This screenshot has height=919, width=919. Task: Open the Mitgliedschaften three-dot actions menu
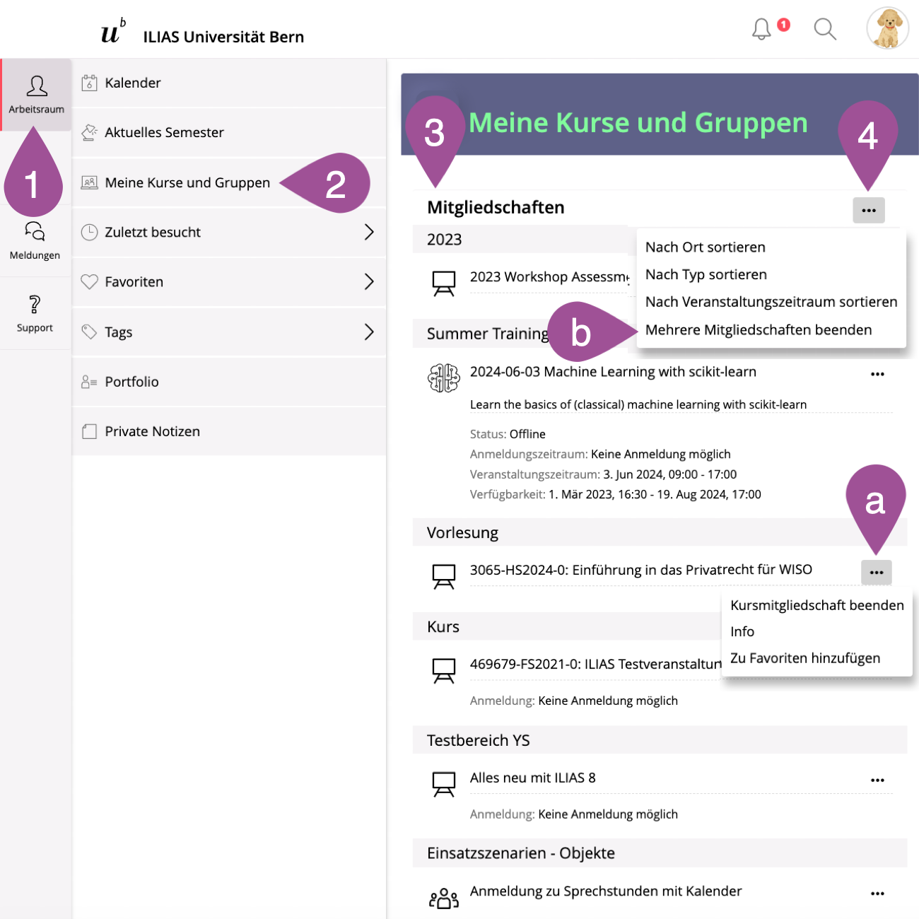tap(868, 210)
